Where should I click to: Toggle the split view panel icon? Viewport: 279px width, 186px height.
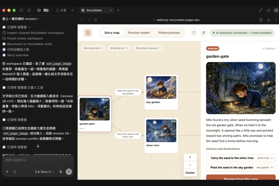[x=276, y=10]
